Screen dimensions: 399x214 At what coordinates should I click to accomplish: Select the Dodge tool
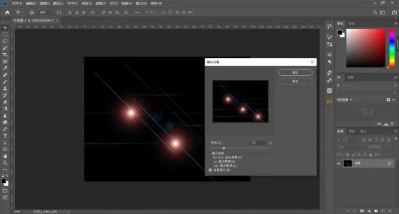pyautogui.click(x=5, y=122)
